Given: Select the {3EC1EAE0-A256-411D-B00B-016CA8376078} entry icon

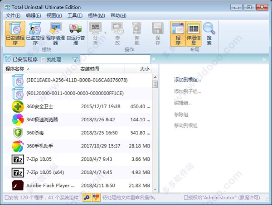Looking at the screenshot, I should tap(18, 80).
